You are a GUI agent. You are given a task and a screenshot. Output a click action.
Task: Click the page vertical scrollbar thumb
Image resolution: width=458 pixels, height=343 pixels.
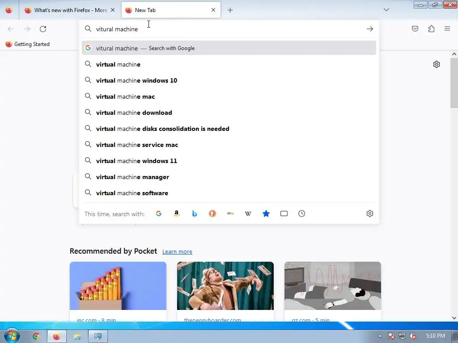tap(454, 83)
